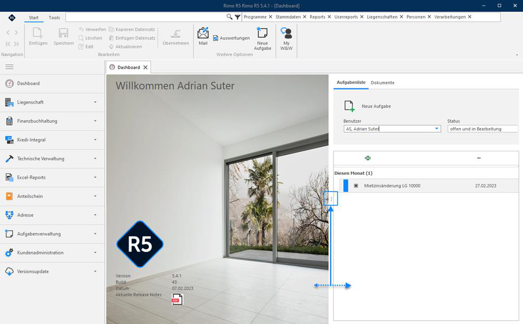The image size is (523, 324).
Task: Click into the ribbon search field
Action: click(146, 17)
